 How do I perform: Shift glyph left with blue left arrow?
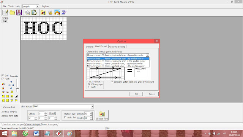coord(9,85)
